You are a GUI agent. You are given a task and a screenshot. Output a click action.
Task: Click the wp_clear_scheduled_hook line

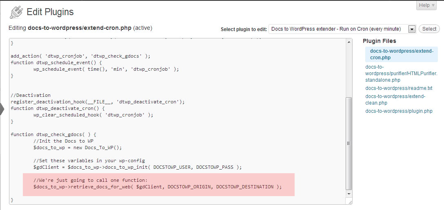pyautogui.click(x=93, y=115)
